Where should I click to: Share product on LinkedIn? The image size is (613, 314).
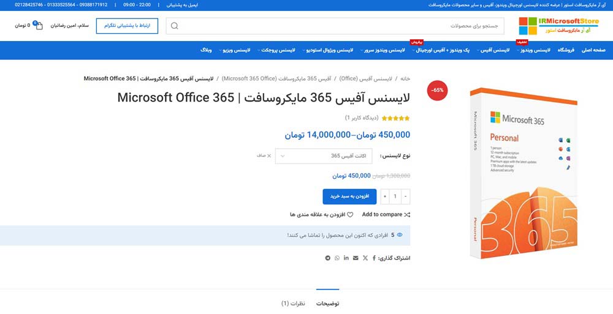346,258
